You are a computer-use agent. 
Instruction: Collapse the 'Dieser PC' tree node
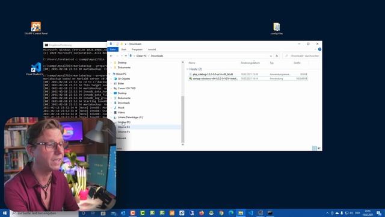coord(109,74)
